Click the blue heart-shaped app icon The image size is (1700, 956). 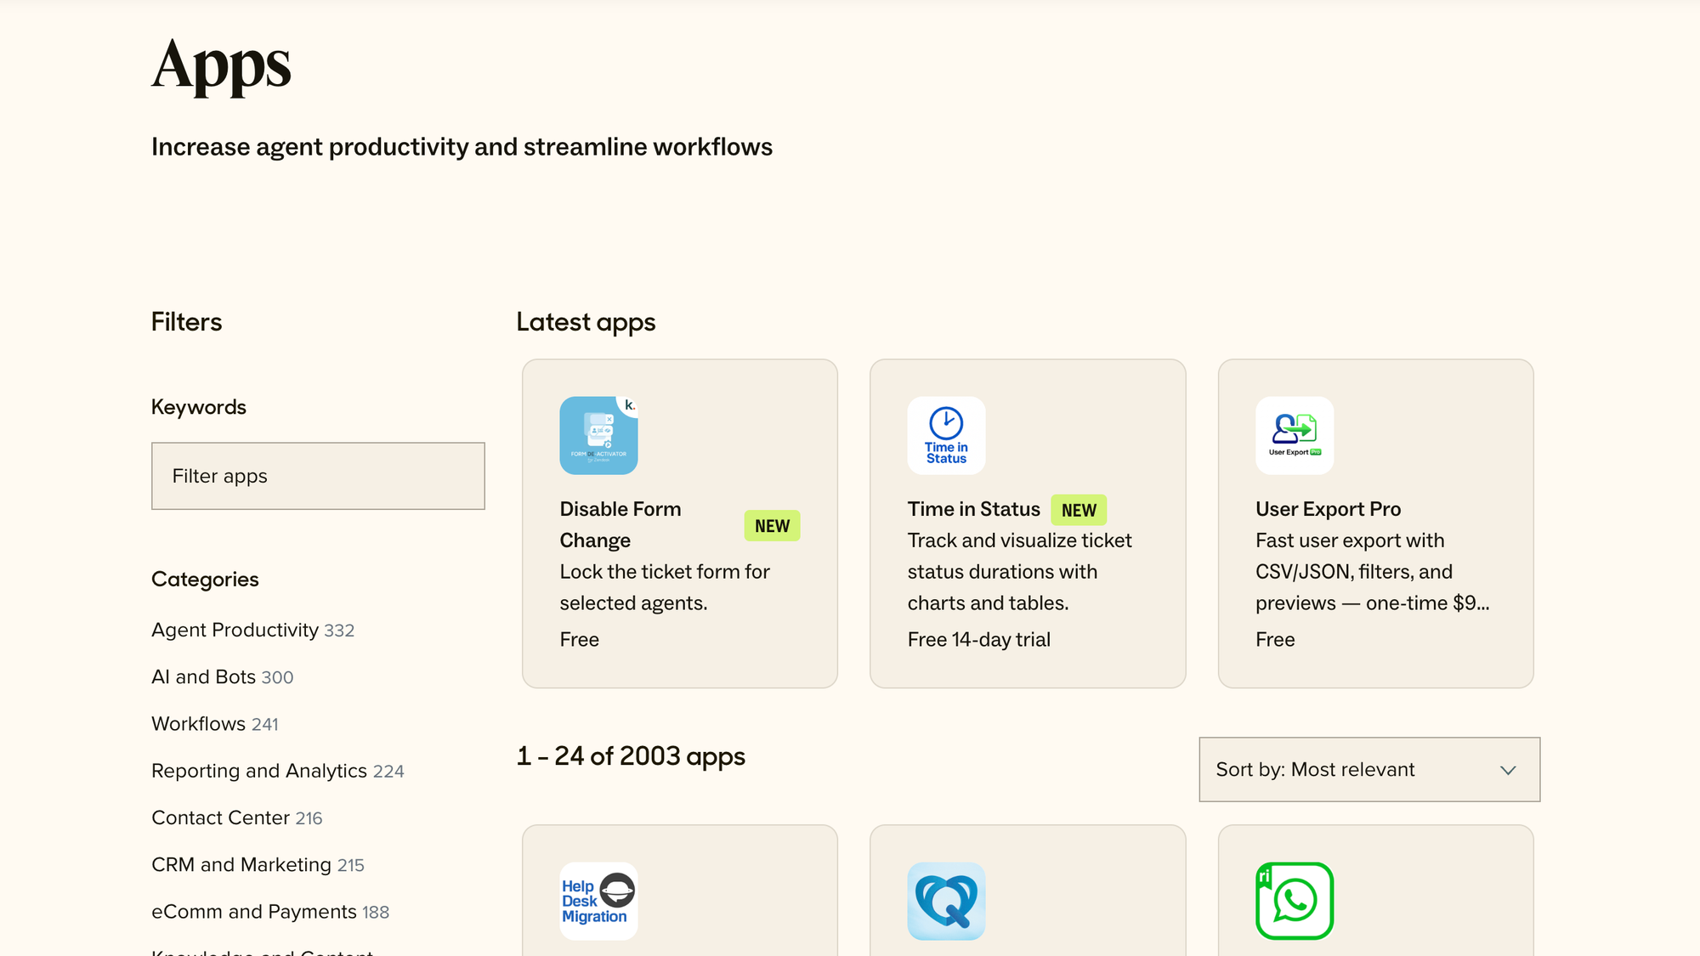[946, 901]
